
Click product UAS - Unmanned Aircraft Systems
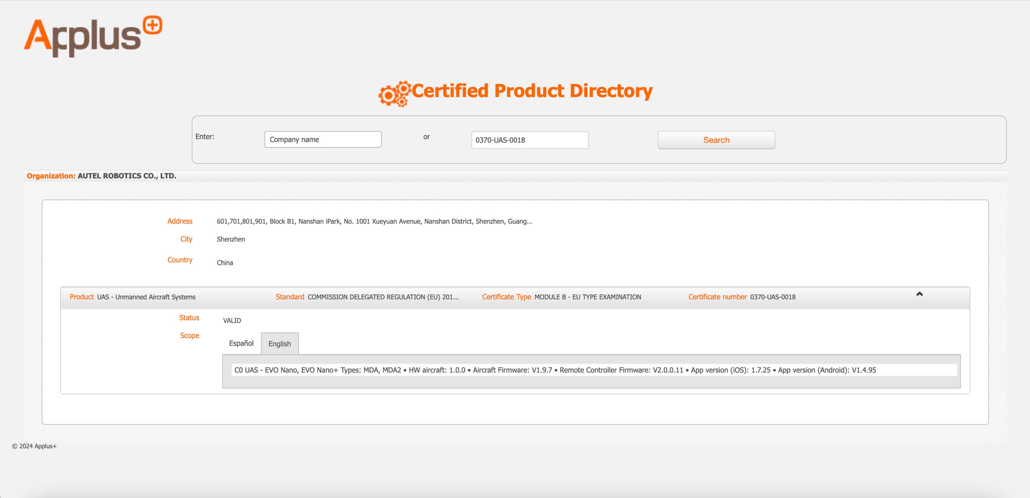(x=146, y=297)
